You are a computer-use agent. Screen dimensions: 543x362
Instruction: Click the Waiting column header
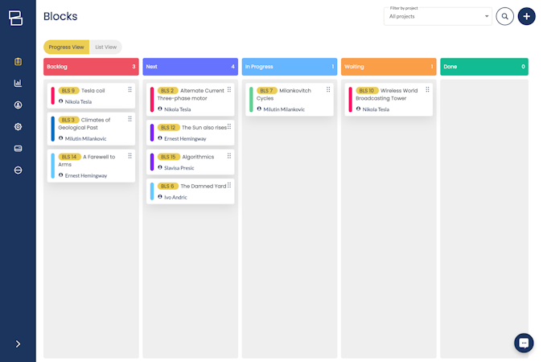pyautogui.click(x=389, y=67)
